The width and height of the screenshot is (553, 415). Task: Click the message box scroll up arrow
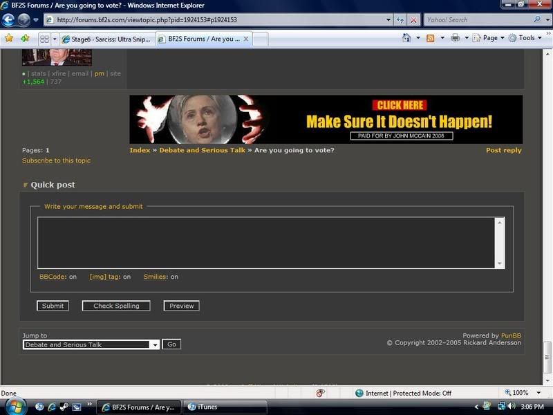[x=499, y=223]
